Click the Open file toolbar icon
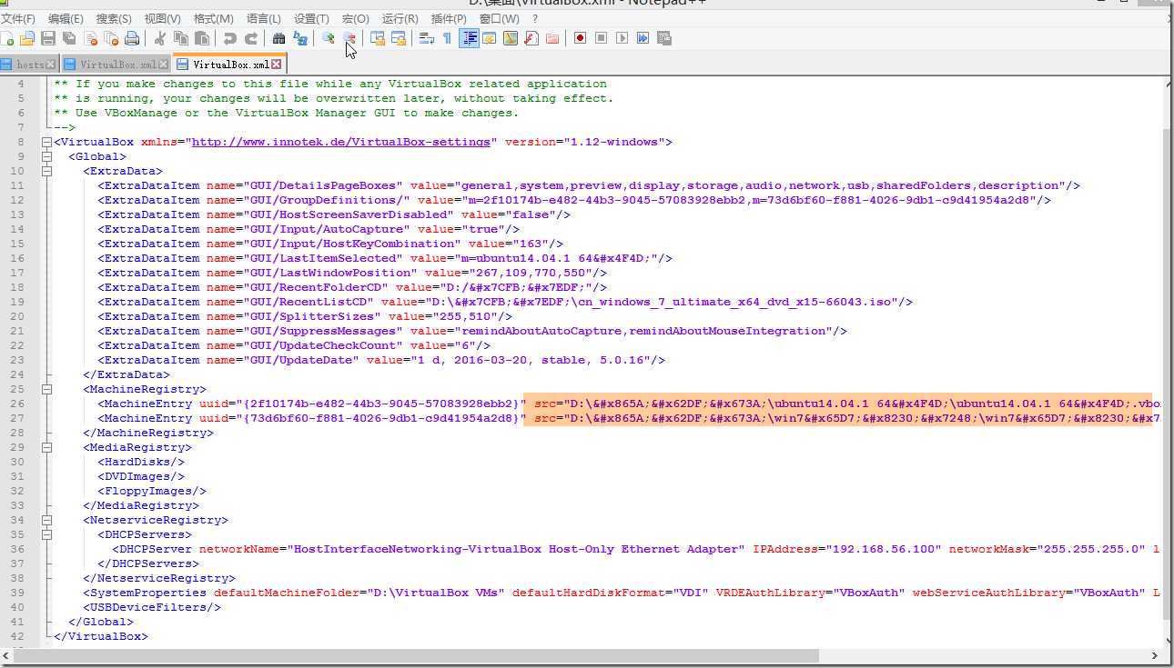 [27, 38]
